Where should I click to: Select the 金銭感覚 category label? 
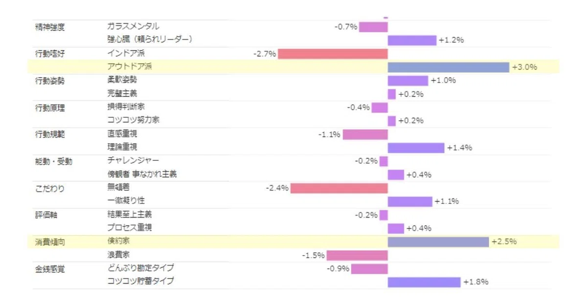(x=49, y=268)
